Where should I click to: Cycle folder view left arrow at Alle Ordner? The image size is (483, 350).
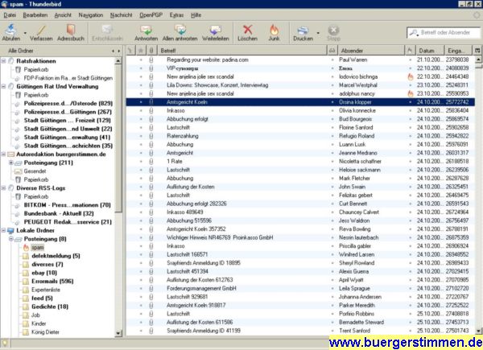coord(113,51)
